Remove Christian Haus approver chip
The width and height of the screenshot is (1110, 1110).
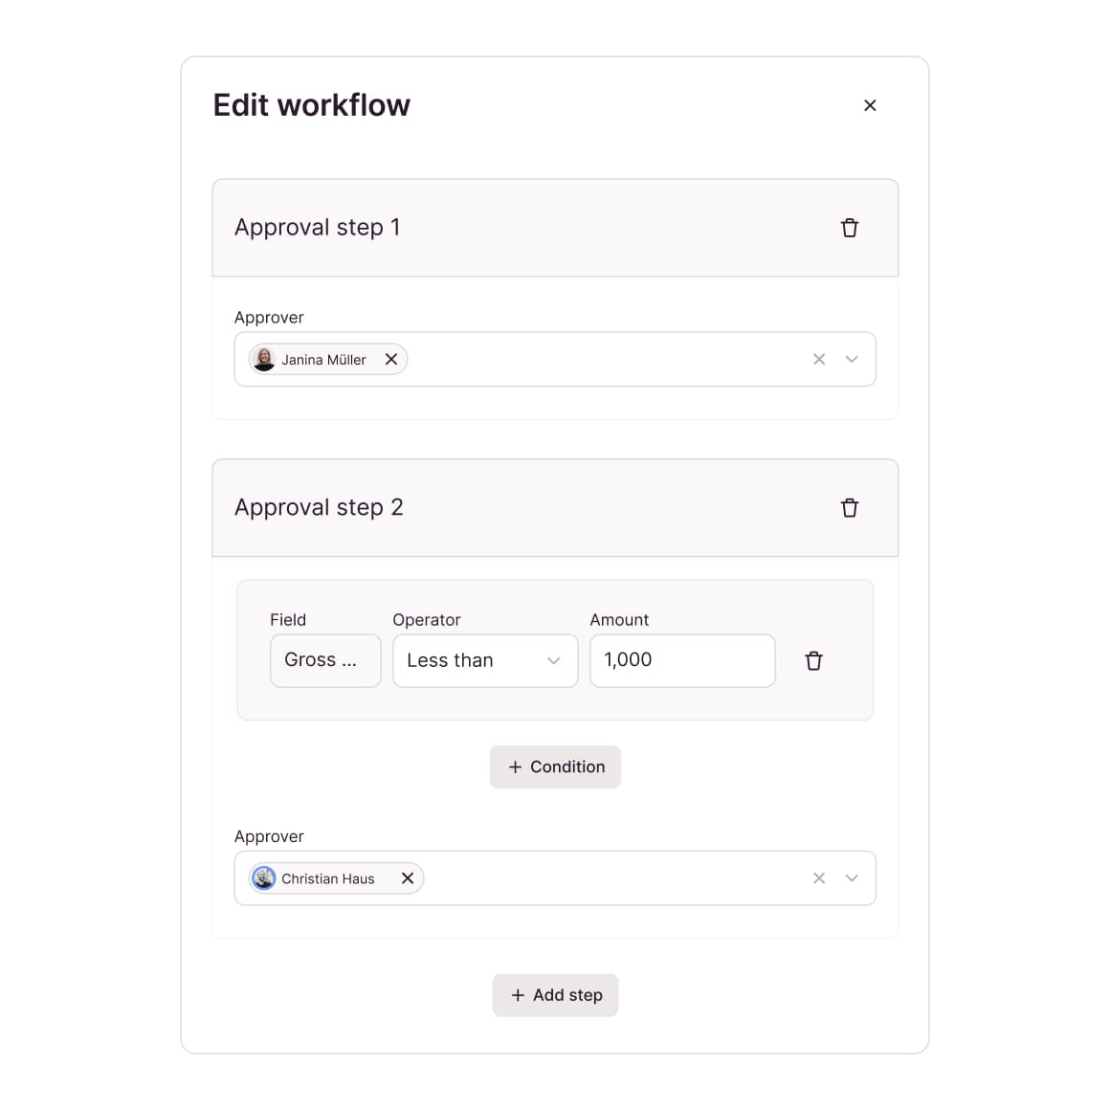pyautogui.click(x=408, y=878)
